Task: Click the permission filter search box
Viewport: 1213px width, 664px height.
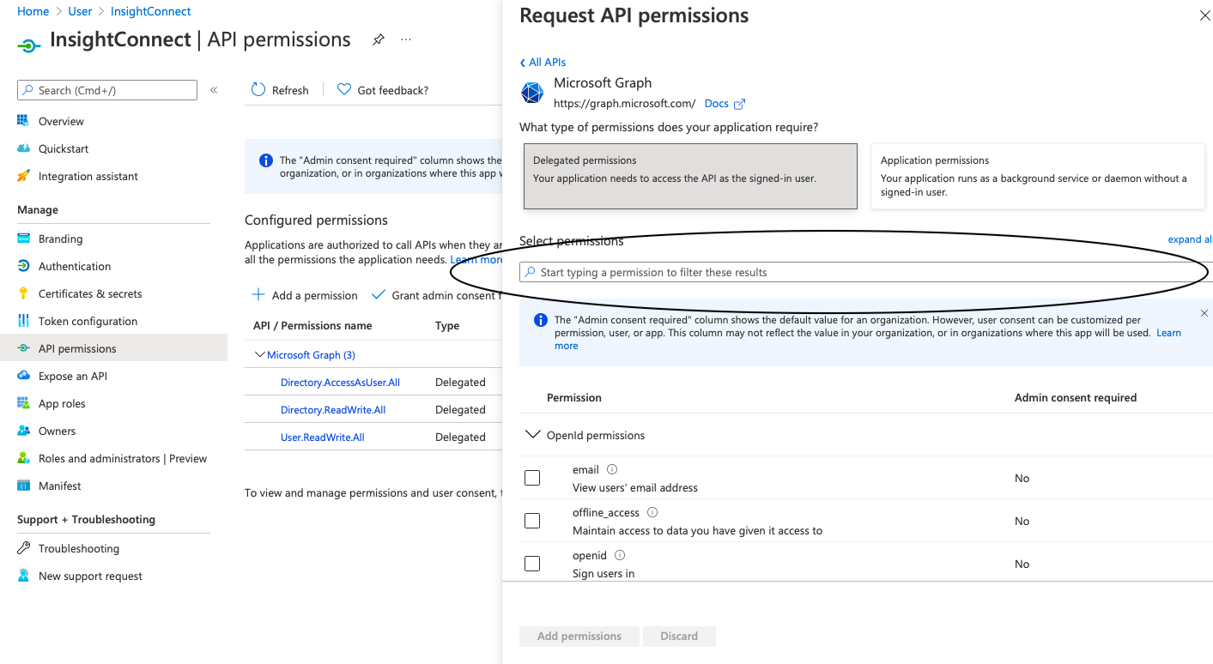Action: click(x=865, y=272)
